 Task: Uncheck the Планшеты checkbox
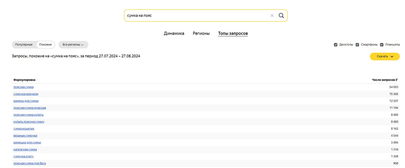382,45
